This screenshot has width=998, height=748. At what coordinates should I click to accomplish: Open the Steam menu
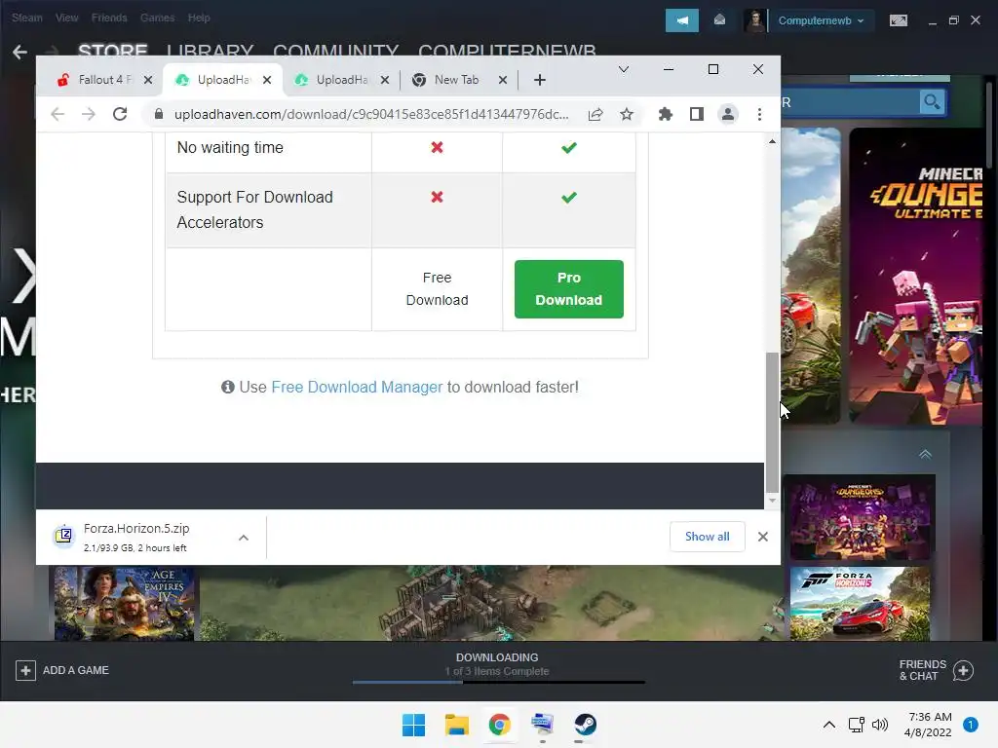coord(26,18)
